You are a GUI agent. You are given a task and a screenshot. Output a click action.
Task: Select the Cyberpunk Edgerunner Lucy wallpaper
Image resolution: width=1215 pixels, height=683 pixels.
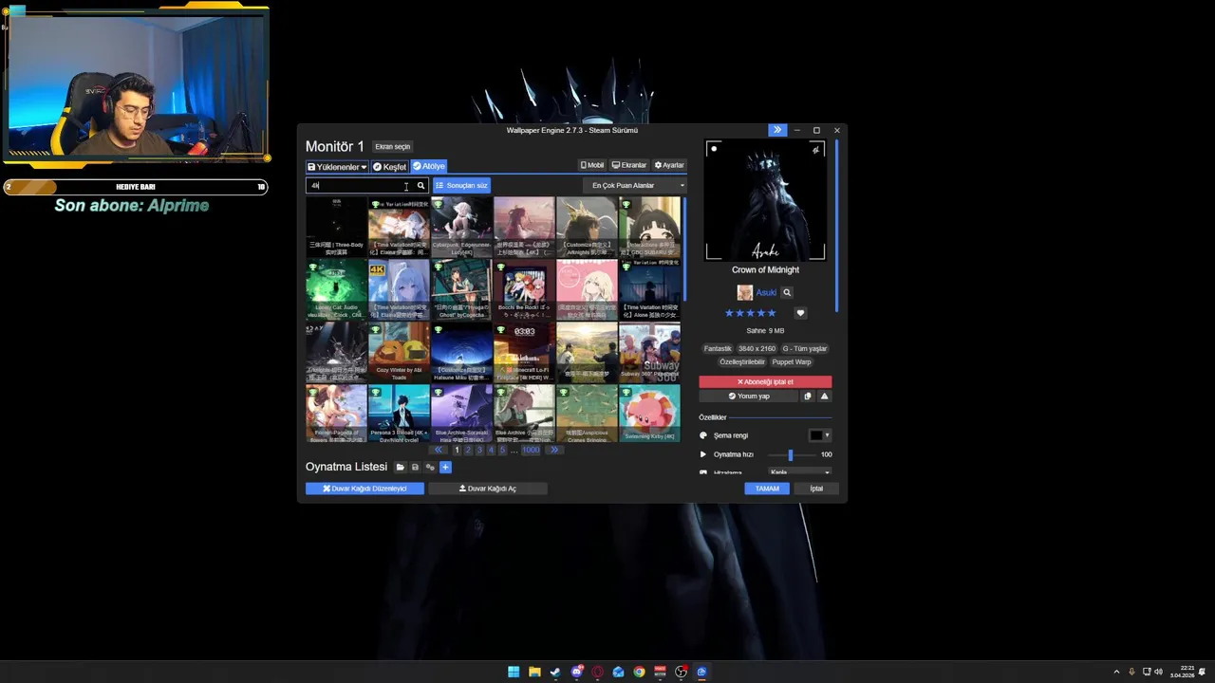(x=461, y=228)
